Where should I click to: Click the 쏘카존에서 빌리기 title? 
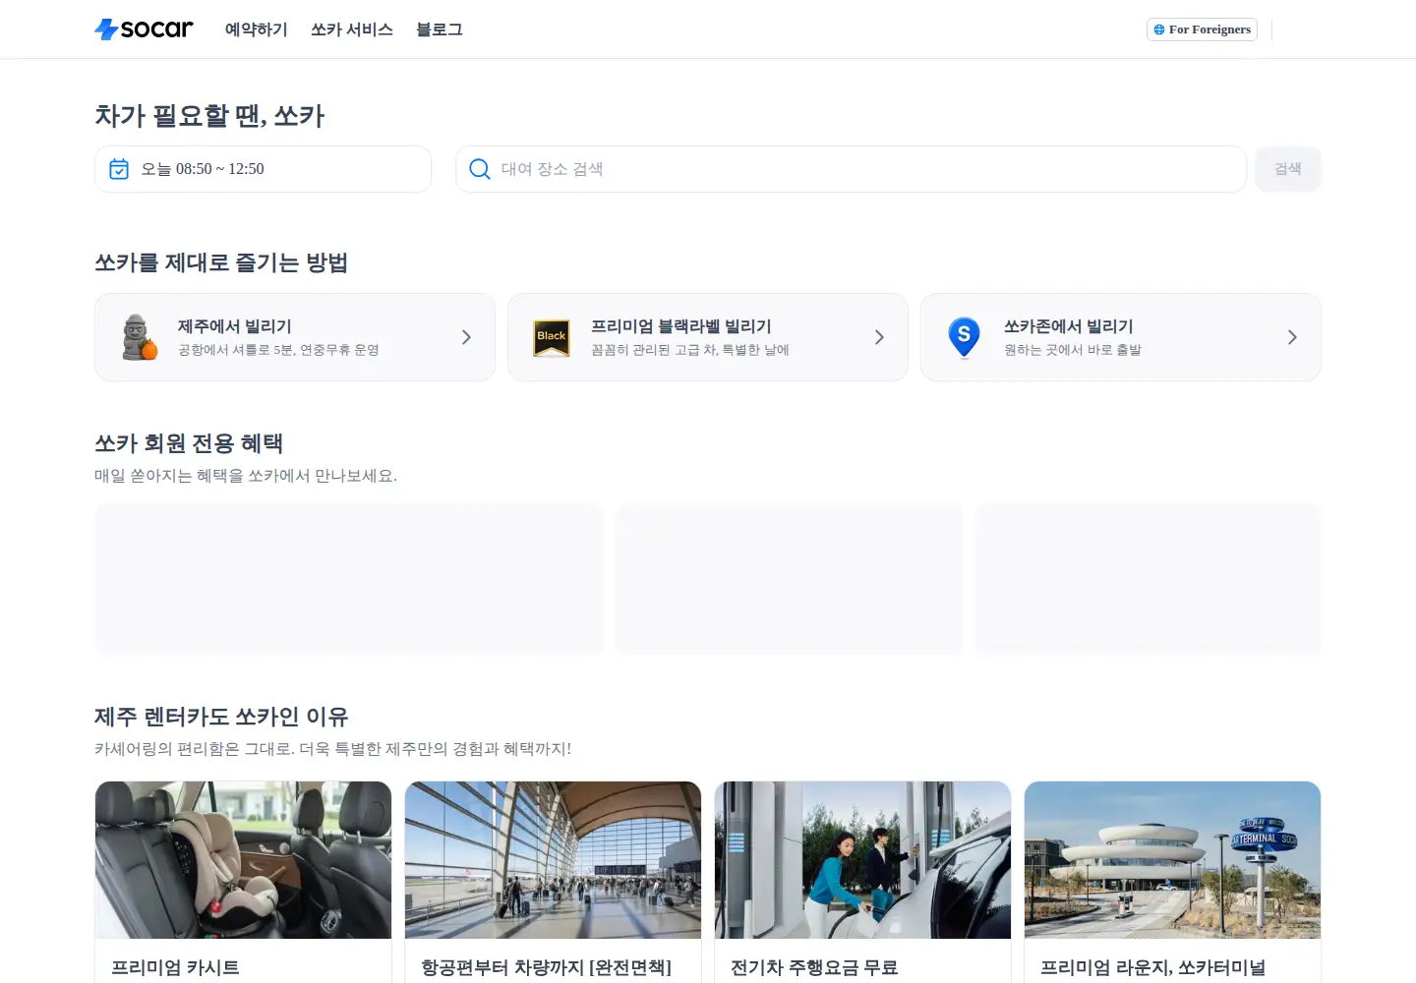coord(1069,326)
